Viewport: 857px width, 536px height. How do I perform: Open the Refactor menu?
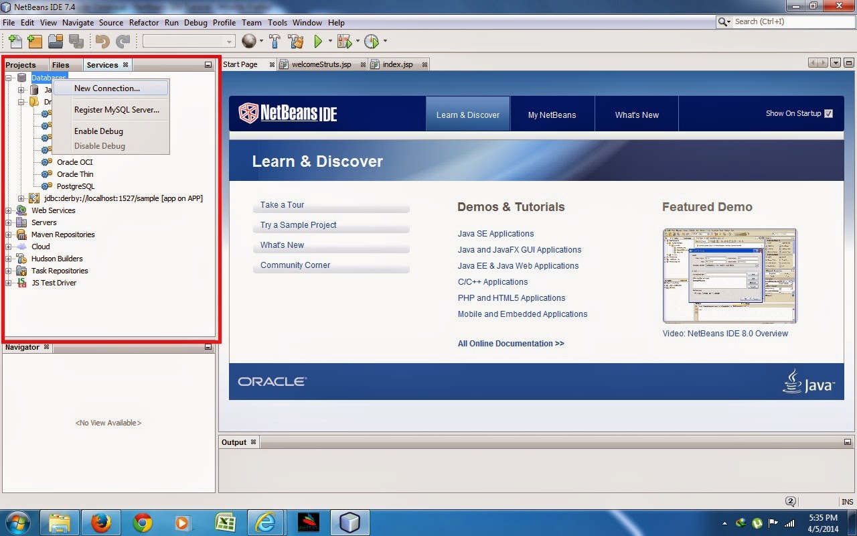click(x=144, y=22)
